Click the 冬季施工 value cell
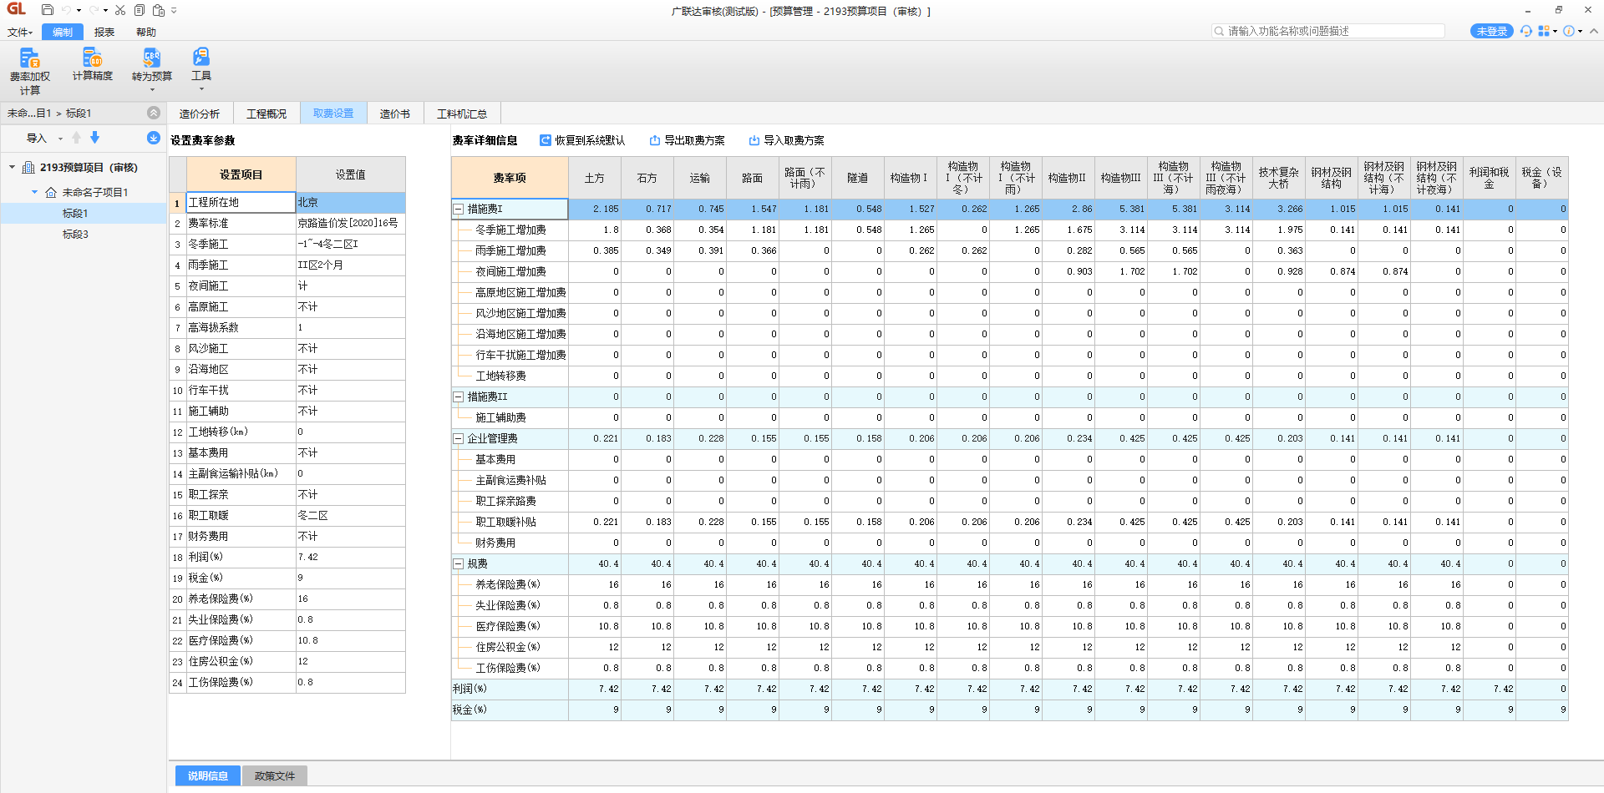The width and height of the screenshot is (1604, 793). coord(351,244)
